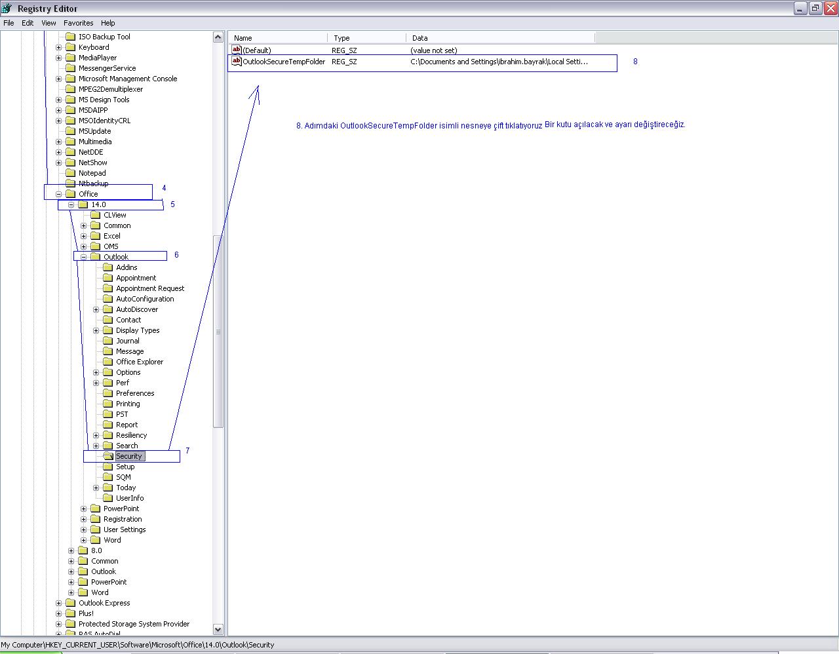Click the Office Explorer folder icon
The height and width of the screenshot is (654, 839).
(108, 362)
